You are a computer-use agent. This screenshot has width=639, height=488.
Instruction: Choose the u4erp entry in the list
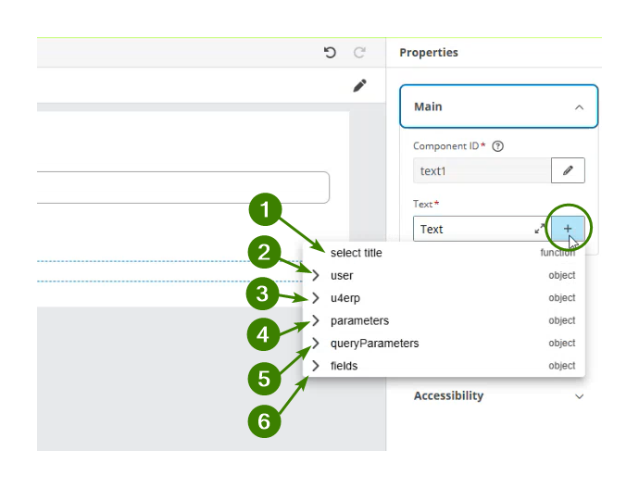point(444,298)
